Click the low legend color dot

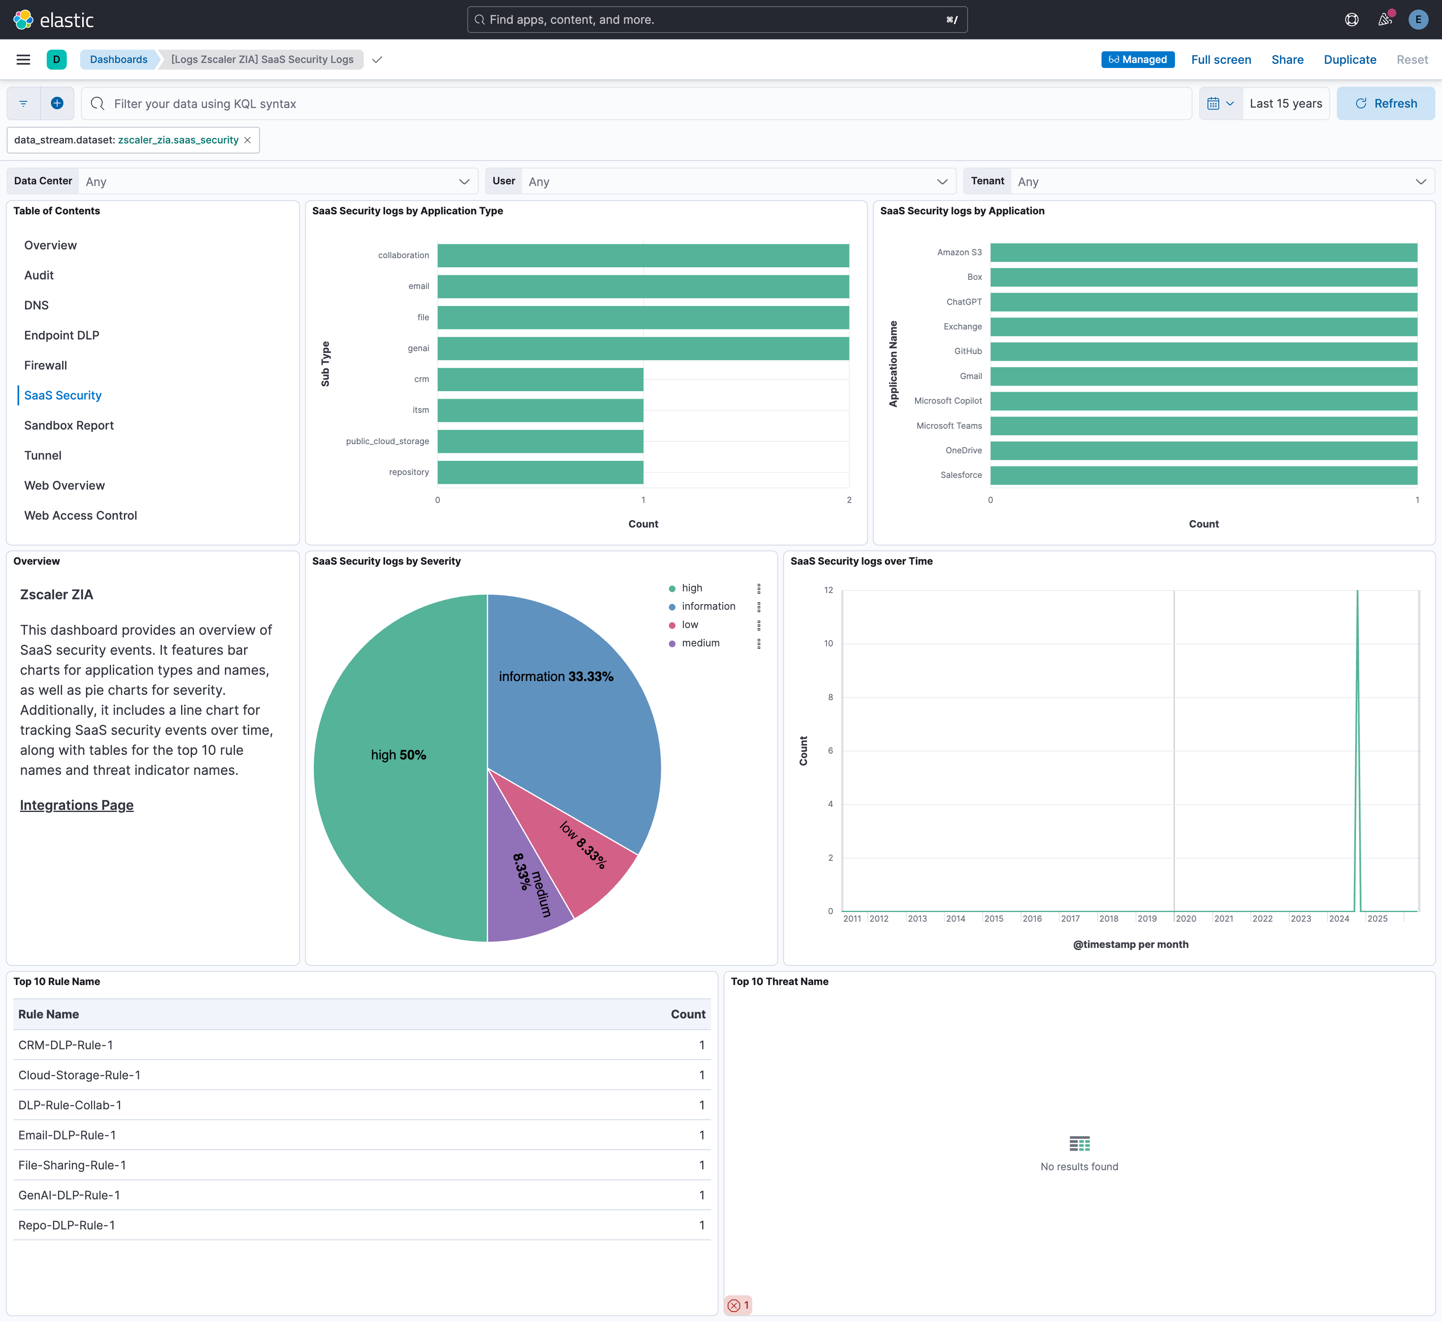672,625
